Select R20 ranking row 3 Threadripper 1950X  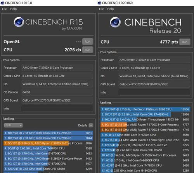click(145, 119)
